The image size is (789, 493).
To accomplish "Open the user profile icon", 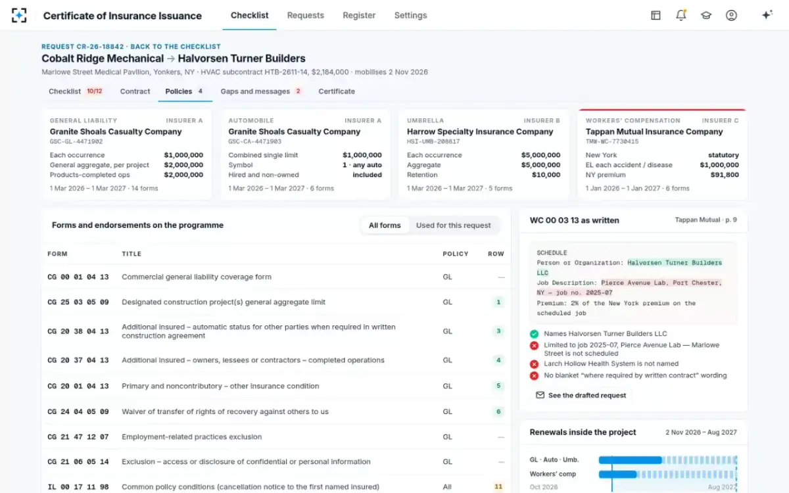I will point(731,15).
